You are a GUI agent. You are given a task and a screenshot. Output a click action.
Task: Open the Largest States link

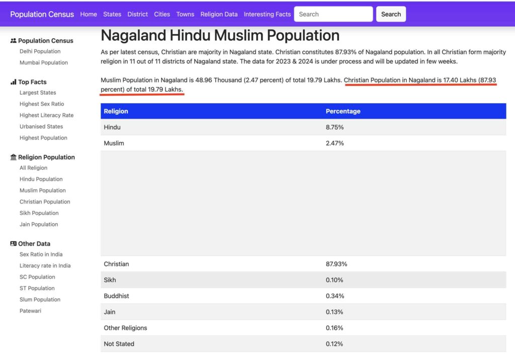coord(38,93)
